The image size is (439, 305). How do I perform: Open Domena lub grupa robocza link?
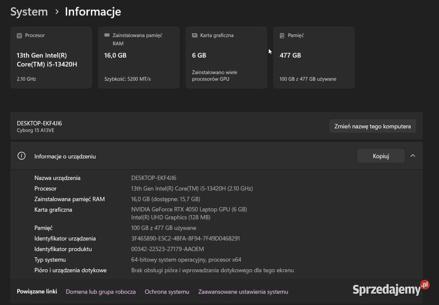tap(101, 292)
